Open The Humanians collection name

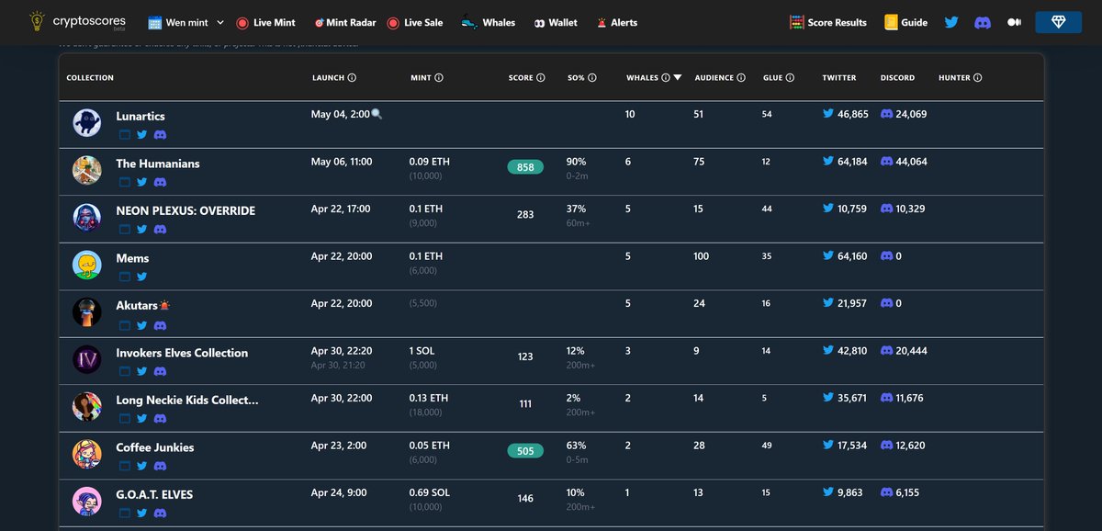pos(158,164)
